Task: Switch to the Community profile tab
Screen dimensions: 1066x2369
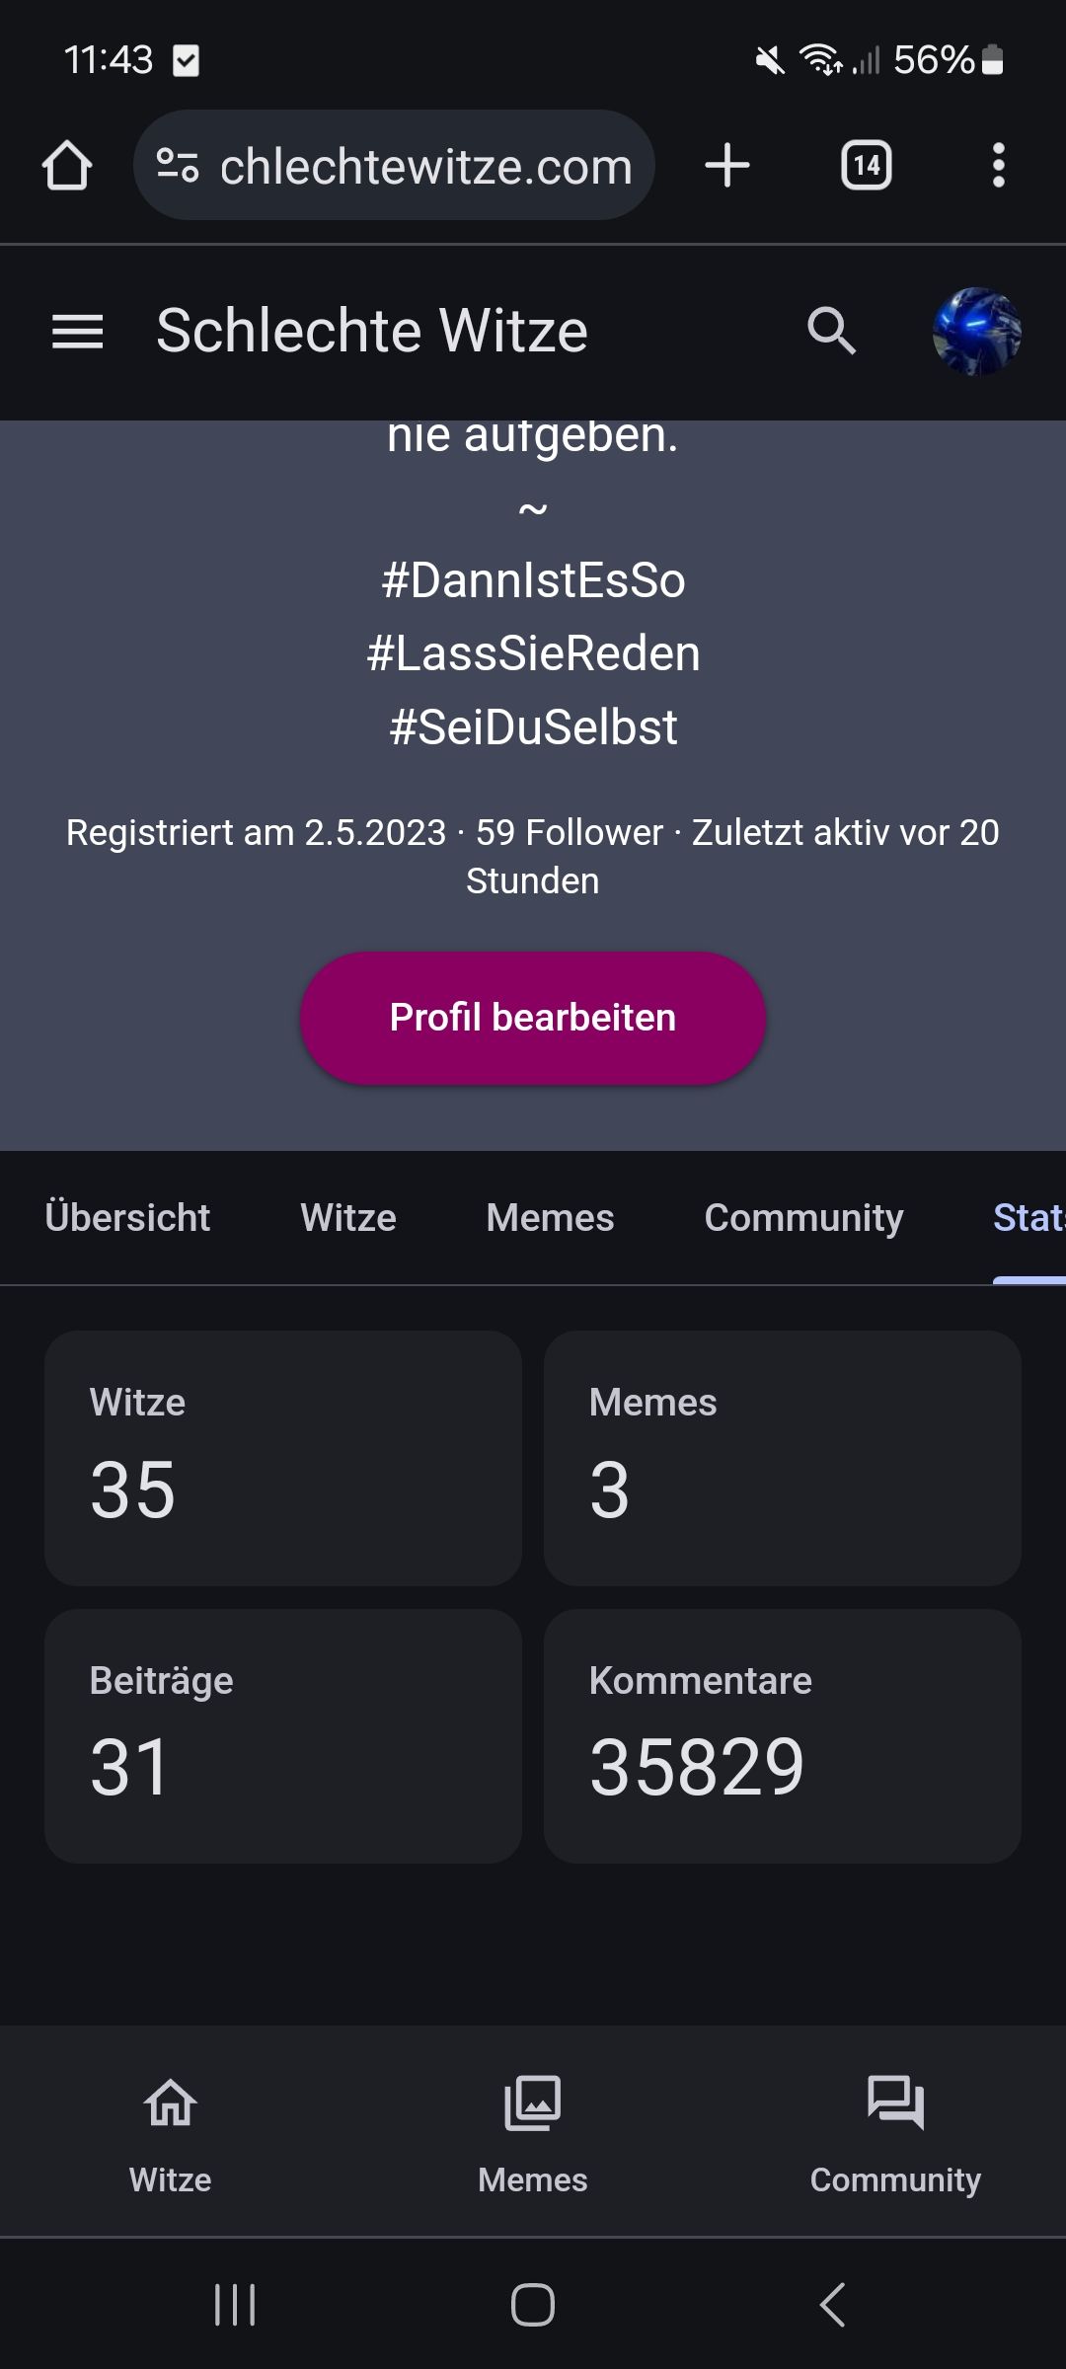Action: [803, 1218]
